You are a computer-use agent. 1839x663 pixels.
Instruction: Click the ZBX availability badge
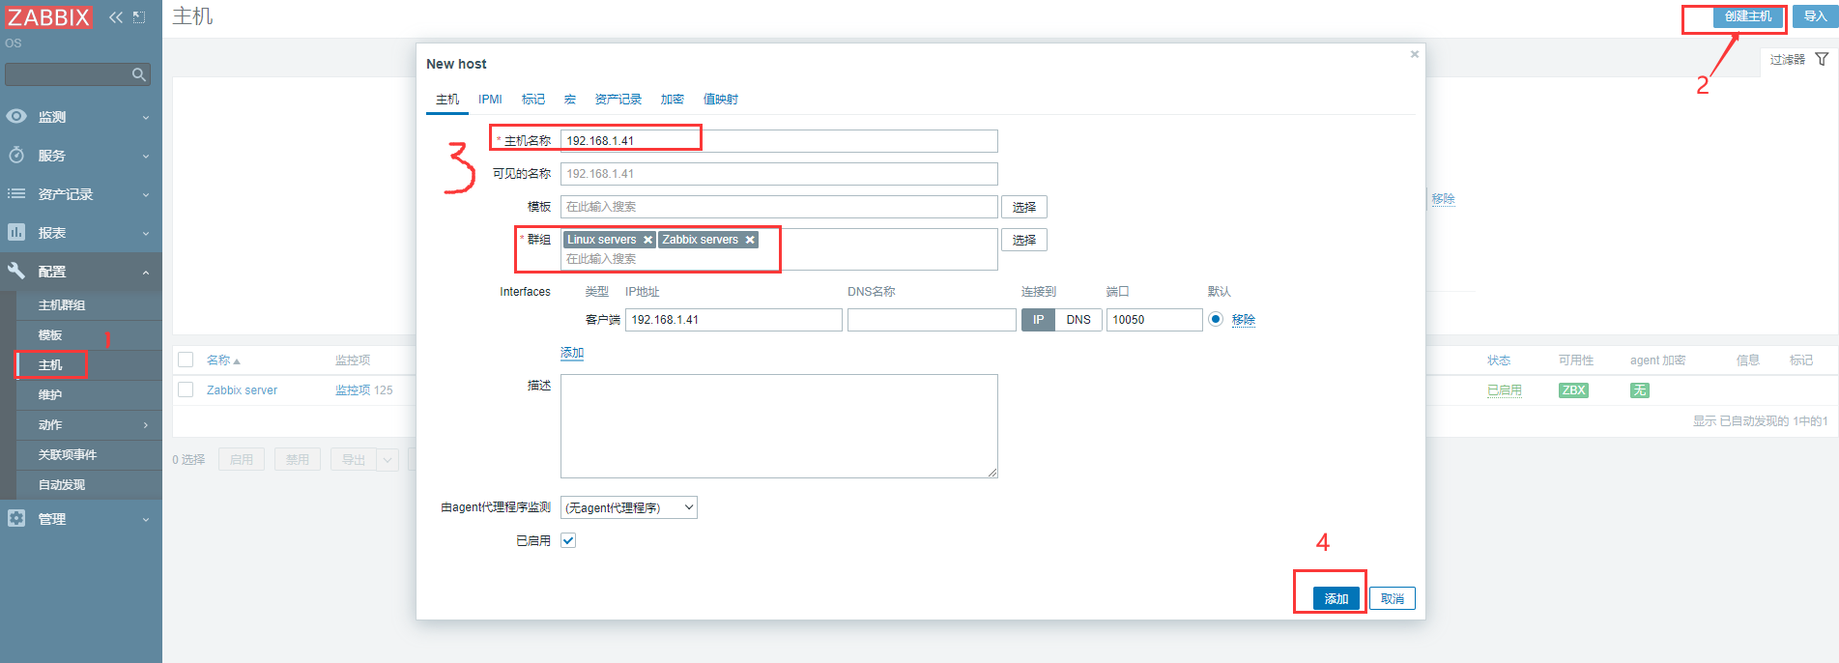1573,390
